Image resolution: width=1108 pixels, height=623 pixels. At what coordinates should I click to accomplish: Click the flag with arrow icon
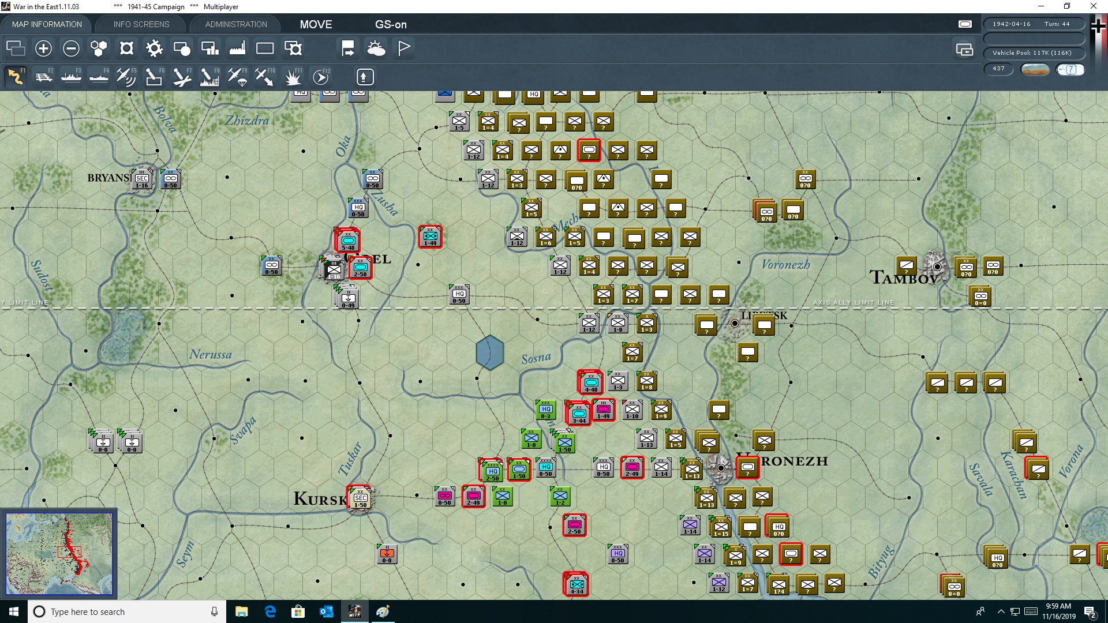(x=348, y=48)
